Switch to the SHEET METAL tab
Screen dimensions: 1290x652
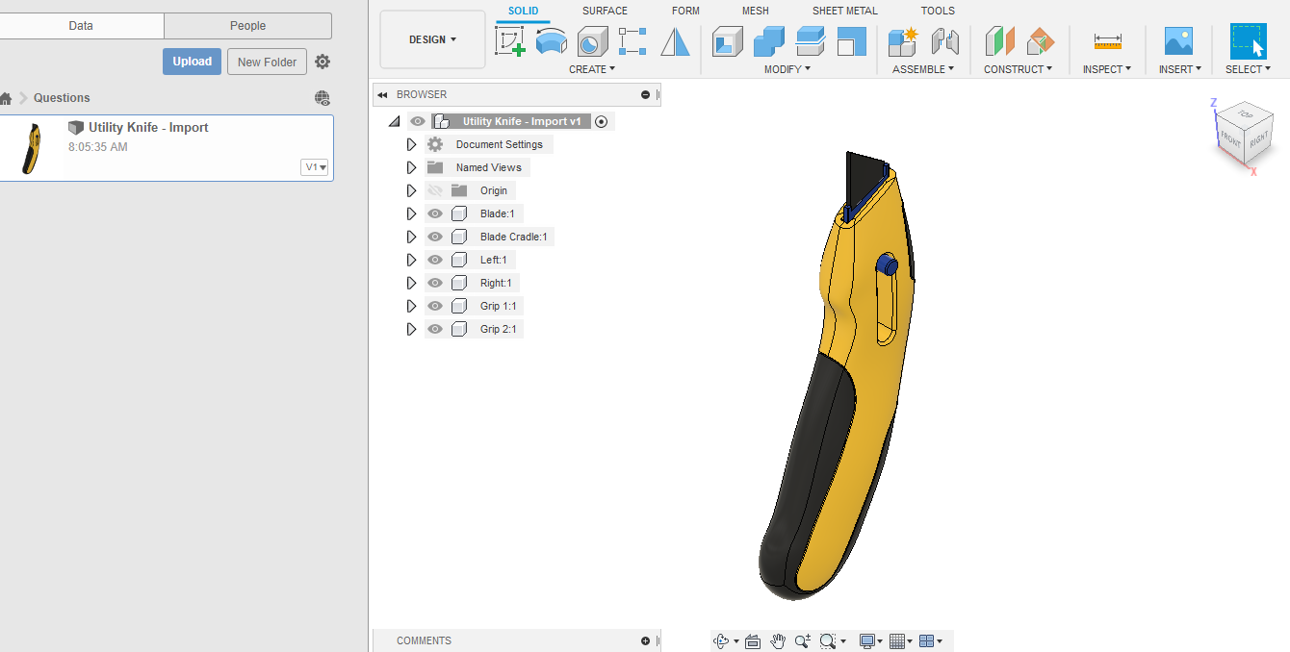[x=844, y=11]
